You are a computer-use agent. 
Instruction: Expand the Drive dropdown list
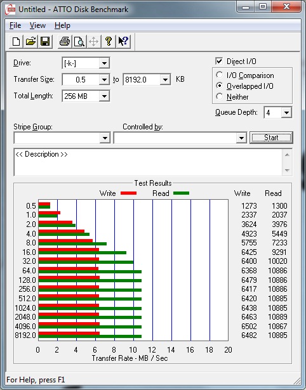pyautogui.click(x=104, y=63)
